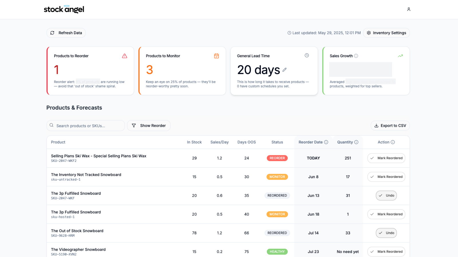458x257 pixels.
Task: Open the user account icon
Action: pyautogui.click(x=408, y=9)
